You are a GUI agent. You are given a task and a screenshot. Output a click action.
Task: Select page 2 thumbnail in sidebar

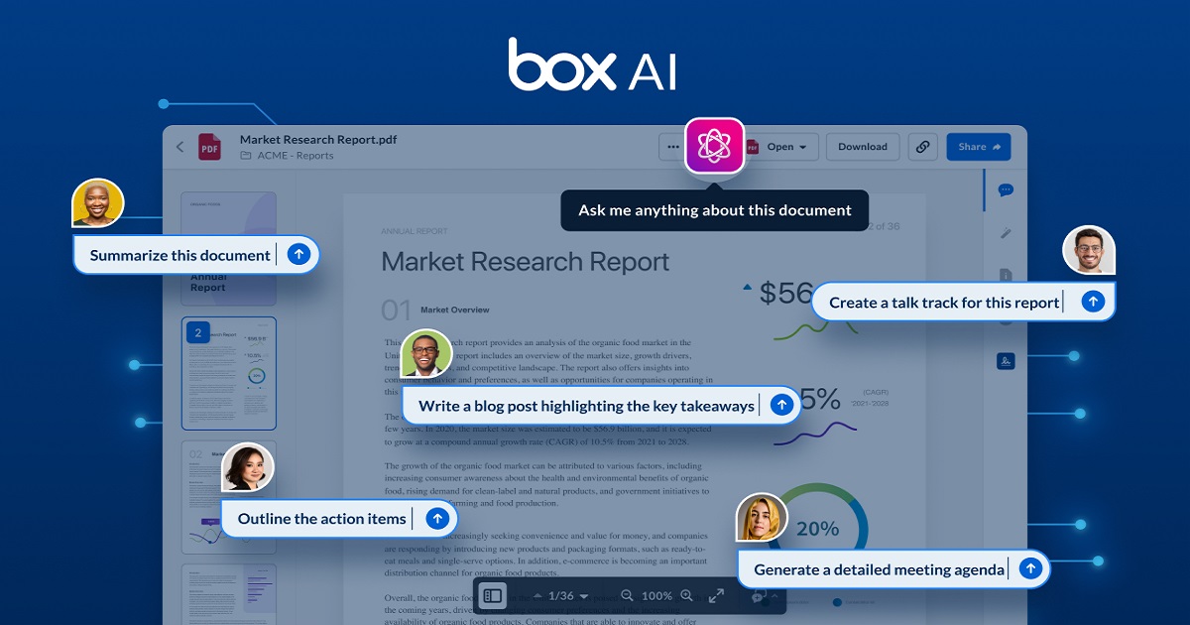[x=229, y=373]
